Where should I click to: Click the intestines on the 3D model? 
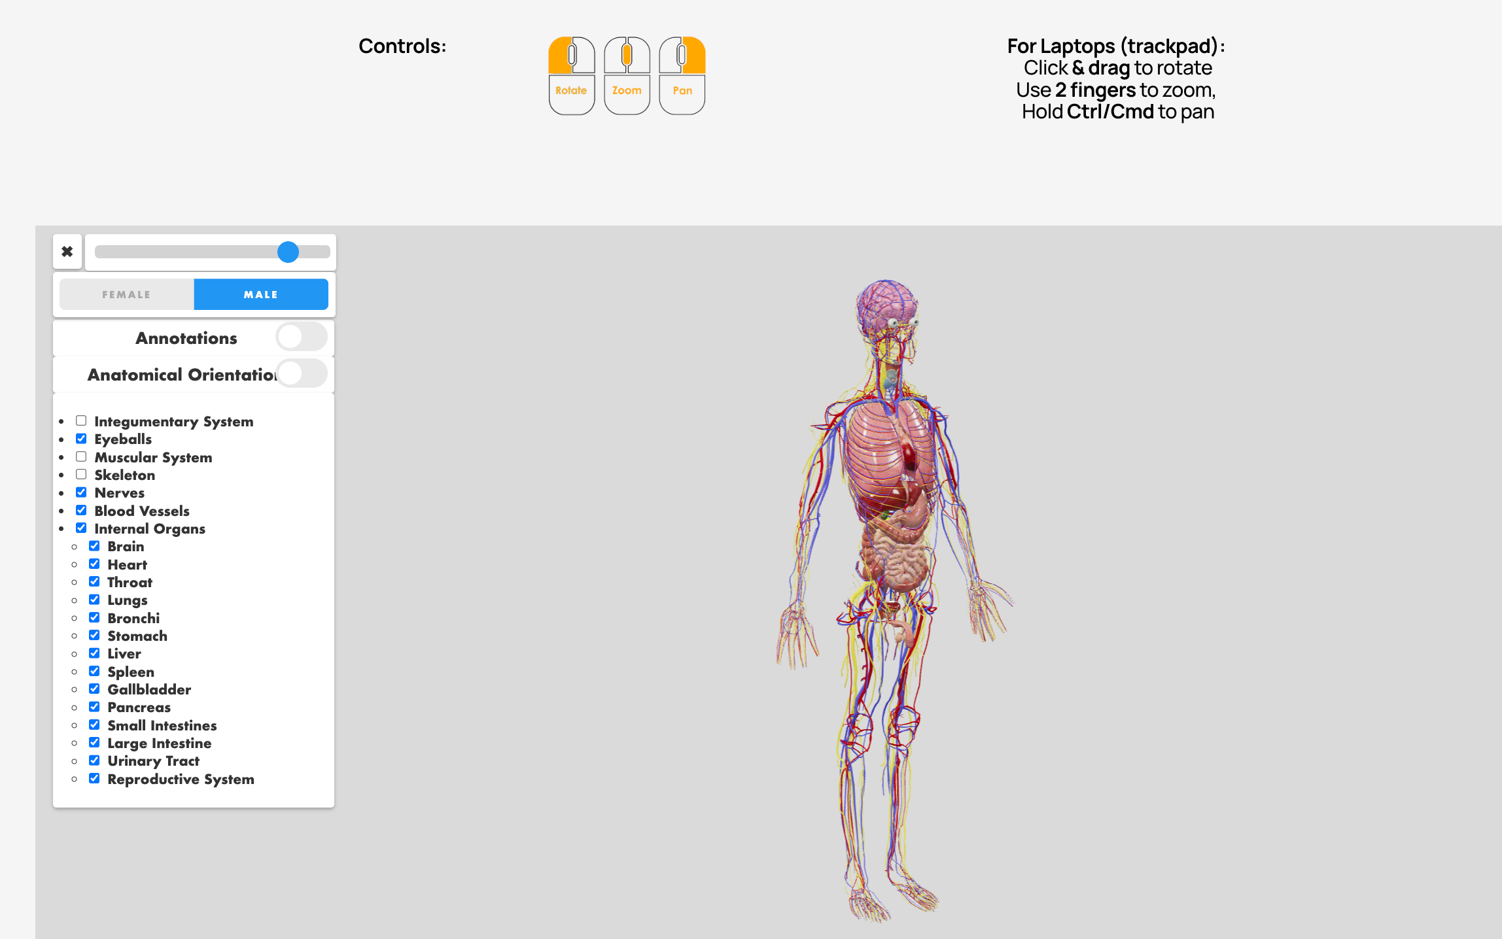896,556
